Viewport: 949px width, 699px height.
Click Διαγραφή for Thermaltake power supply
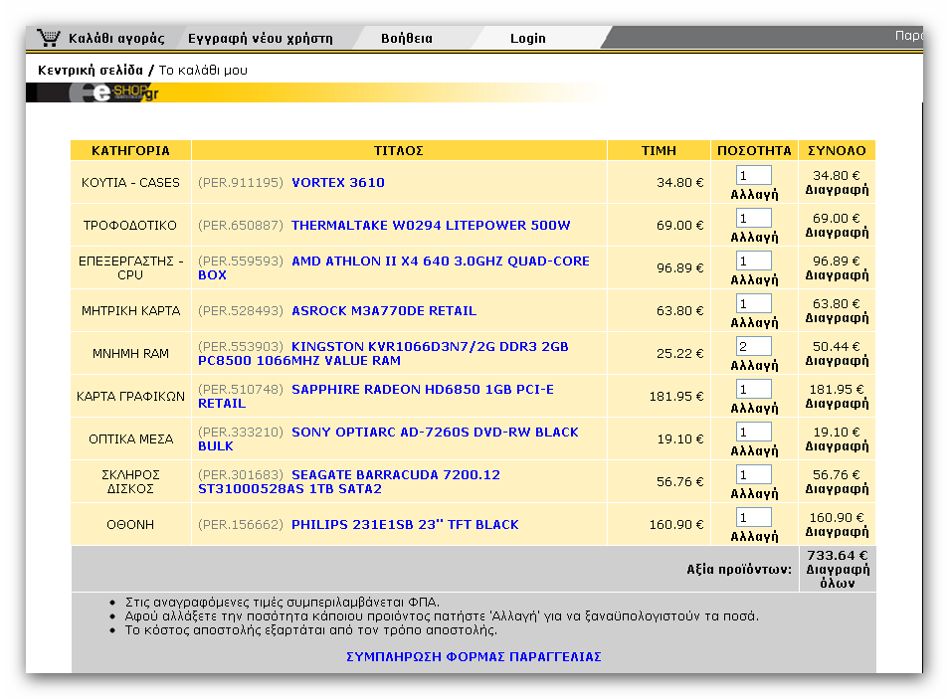click(837, 233)
